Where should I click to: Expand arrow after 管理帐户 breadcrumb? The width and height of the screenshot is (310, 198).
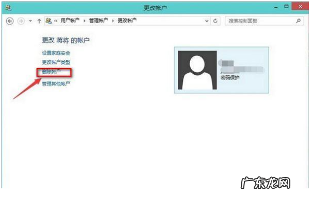tap(113, 21)
